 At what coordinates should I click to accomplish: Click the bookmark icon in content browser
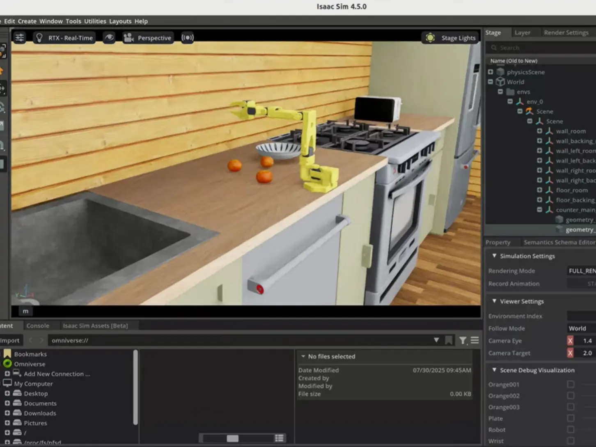[449, 340]
